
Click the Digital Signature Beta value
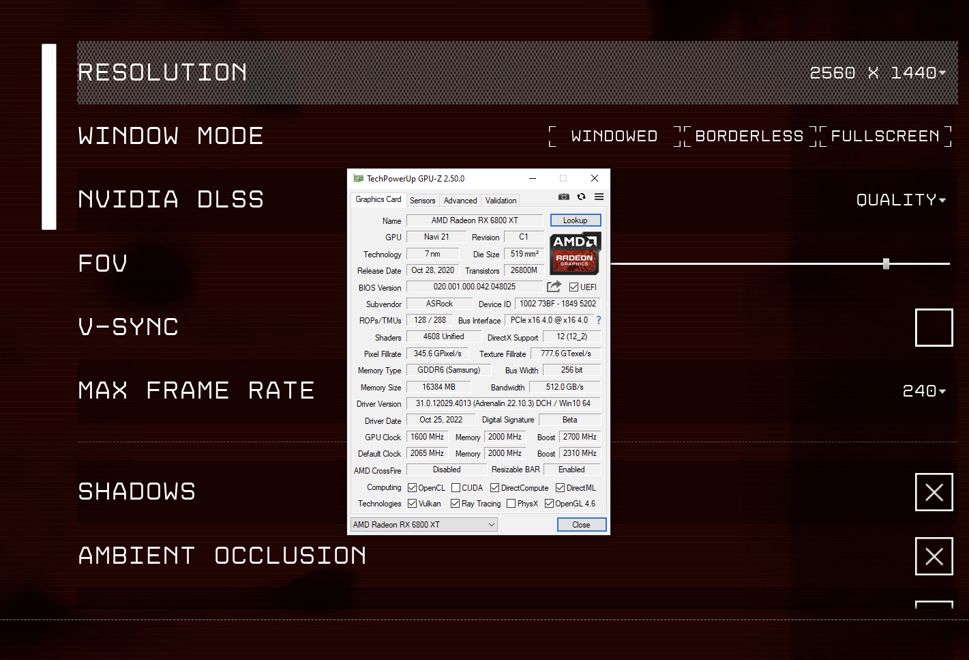(x=569, y=420)
